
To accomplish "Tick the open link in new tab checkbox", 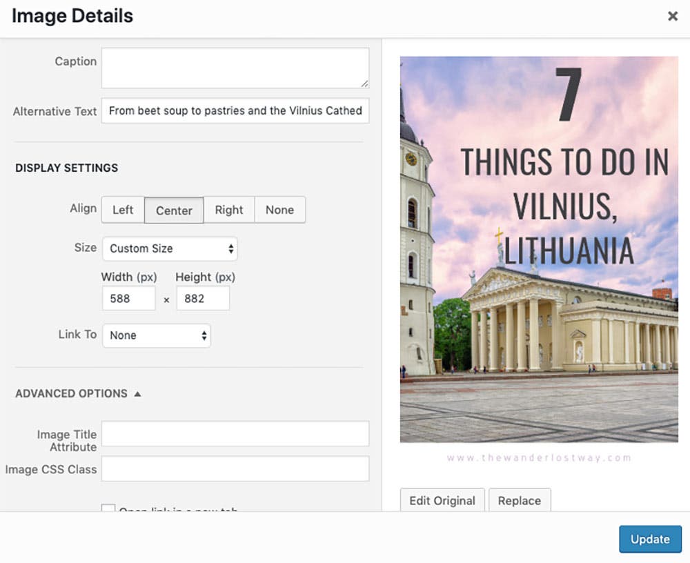I will pyautogui.click(x=108, y=508).
